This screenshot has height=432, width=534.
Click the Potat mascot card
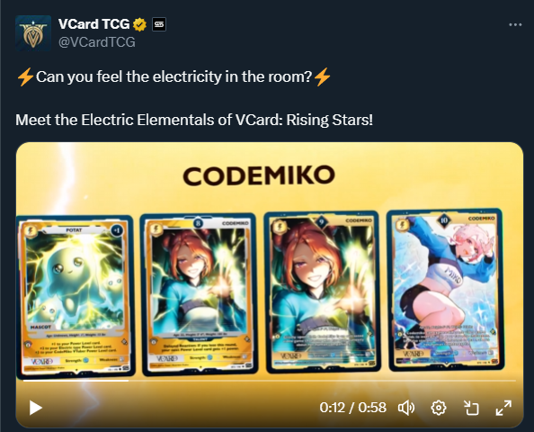click(76, 297)
